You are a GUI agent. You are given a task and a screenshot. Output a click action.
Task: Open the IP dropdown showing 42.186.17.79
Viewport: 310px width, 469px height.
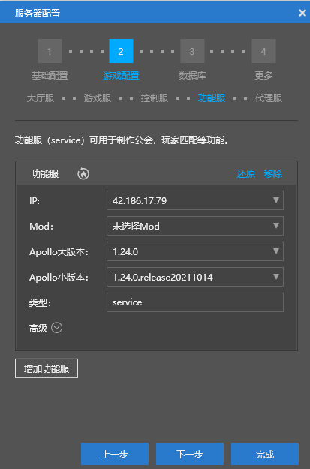pos(195,200)
